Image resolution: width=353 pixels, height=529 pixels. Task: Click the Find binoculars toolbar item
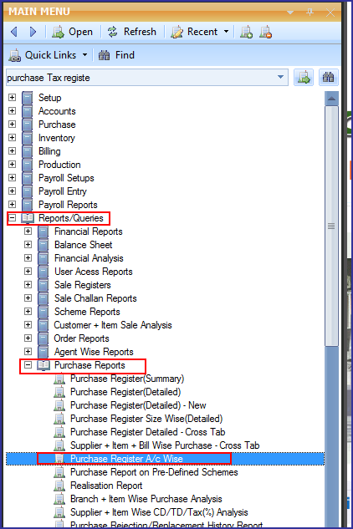[x=116, y=55]
